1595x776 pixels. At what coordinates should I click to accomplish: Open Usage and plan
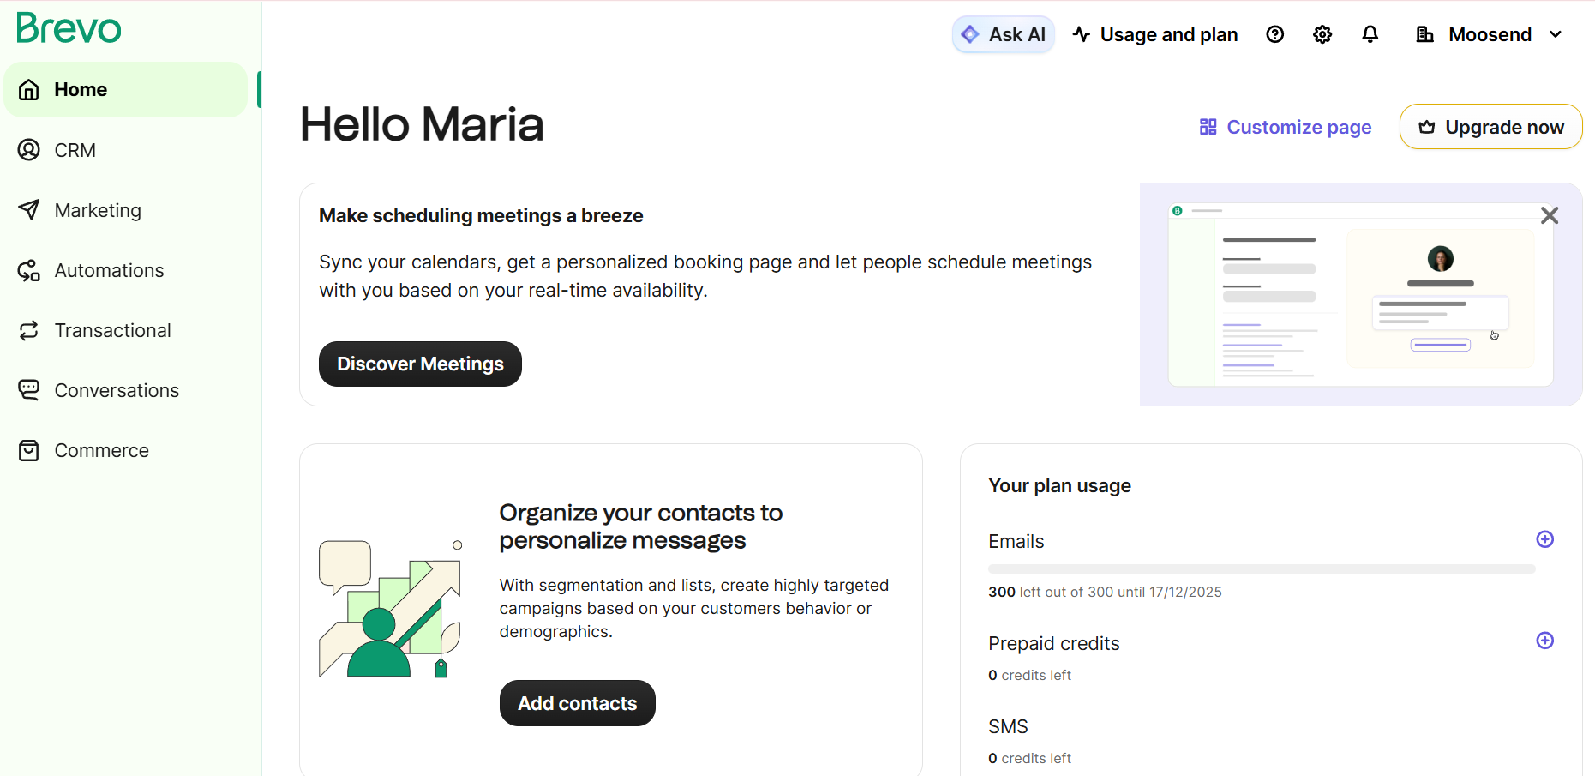coord(1154,34)
